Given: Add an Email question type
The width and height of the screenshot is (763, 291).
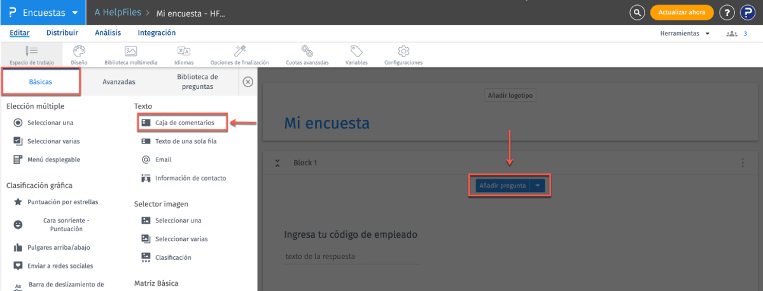Looking at the screenshot, I should pos(156,159).
